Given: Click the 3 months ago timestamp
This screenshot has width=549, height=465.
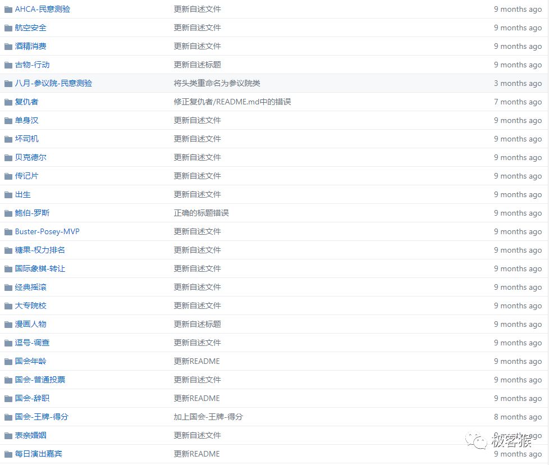Looking at the screenshot, I should [518, 83].
